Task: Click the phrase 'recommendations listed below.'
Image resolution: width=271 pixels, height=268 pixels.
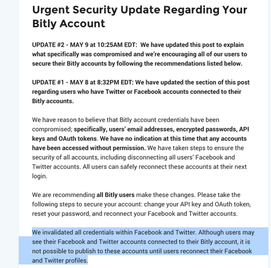Action: tap(198, 63)
